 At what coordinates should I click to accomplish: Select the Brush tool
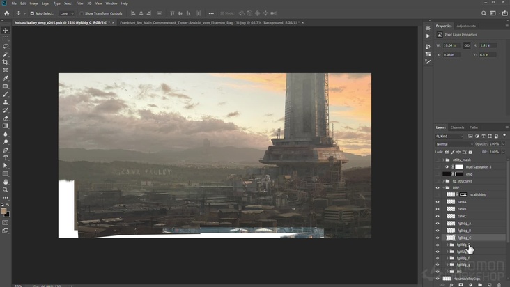[x=6, y=94]
